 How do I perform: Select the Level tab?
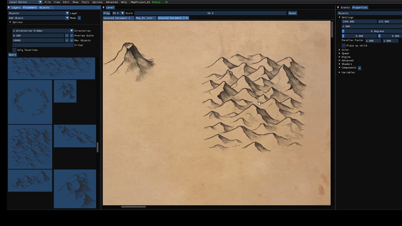[x=110, y=8]
